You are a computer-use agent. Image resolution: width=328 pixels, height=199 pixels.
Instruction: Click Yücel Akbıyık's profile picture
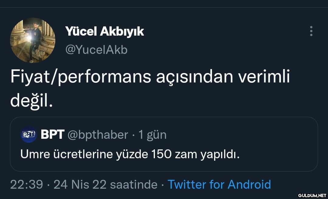[x=33, y=40]
